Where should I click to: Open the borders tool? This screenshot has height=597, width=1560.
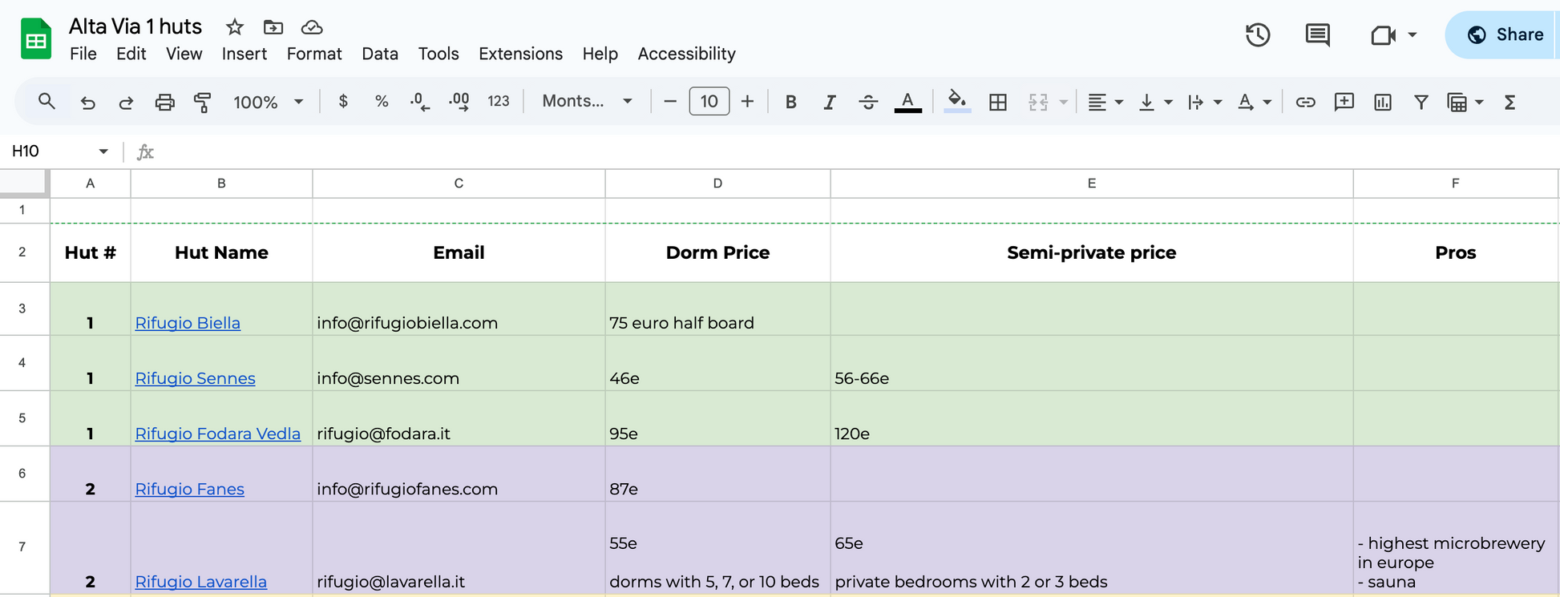pos(997,102)
